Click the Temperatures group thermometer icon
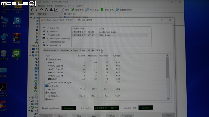This screenshot has width=209, height=117. (47, 59)
